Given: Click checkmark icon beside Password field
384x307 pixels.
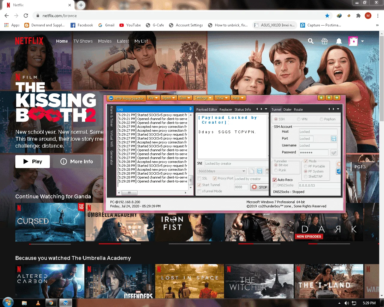Looking at the screenshot, I should click(334, 152).
